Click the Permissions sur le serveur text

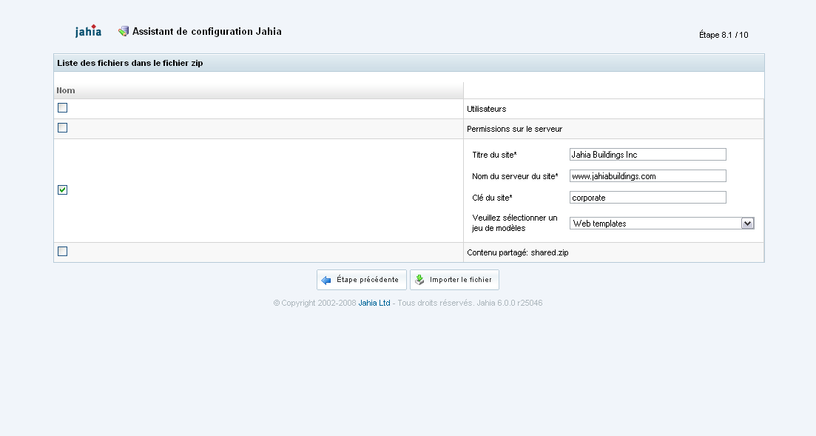pyautogui.click(x=515, y=129)
